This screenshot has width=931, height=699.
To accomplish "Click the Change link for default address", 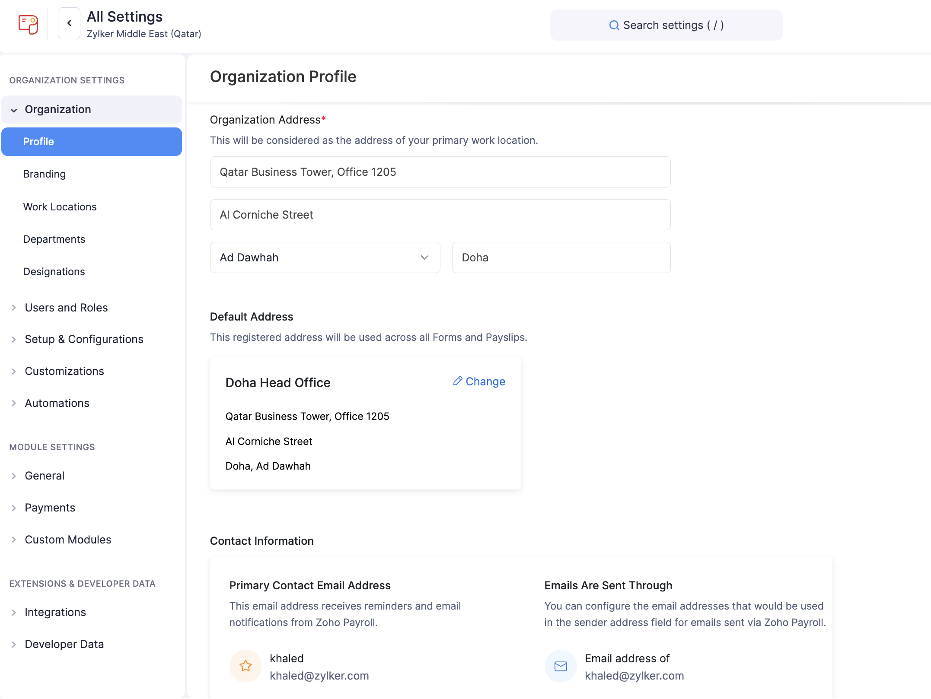I will [x=485, y=381].
